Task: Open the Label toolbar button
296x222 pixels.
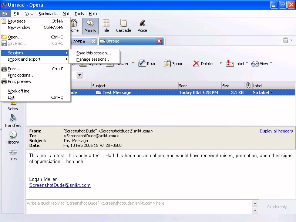Action: click(235, 64)
